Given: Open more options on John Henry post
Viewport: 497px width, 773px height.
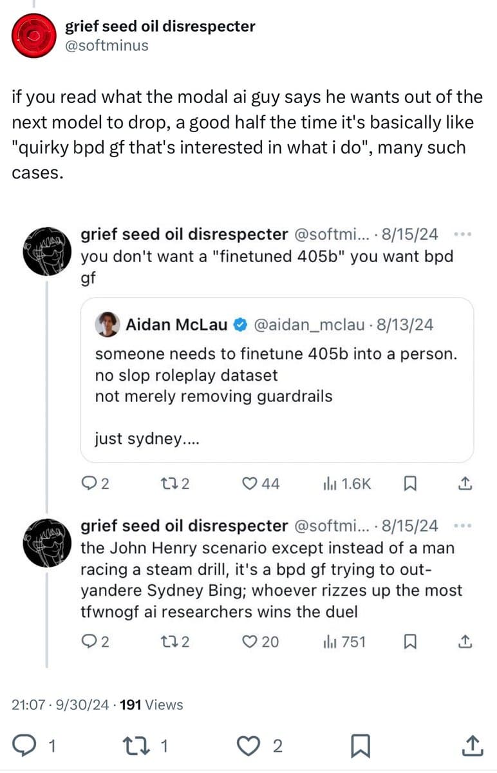Looking at the screenshot, I should (463, 526).
